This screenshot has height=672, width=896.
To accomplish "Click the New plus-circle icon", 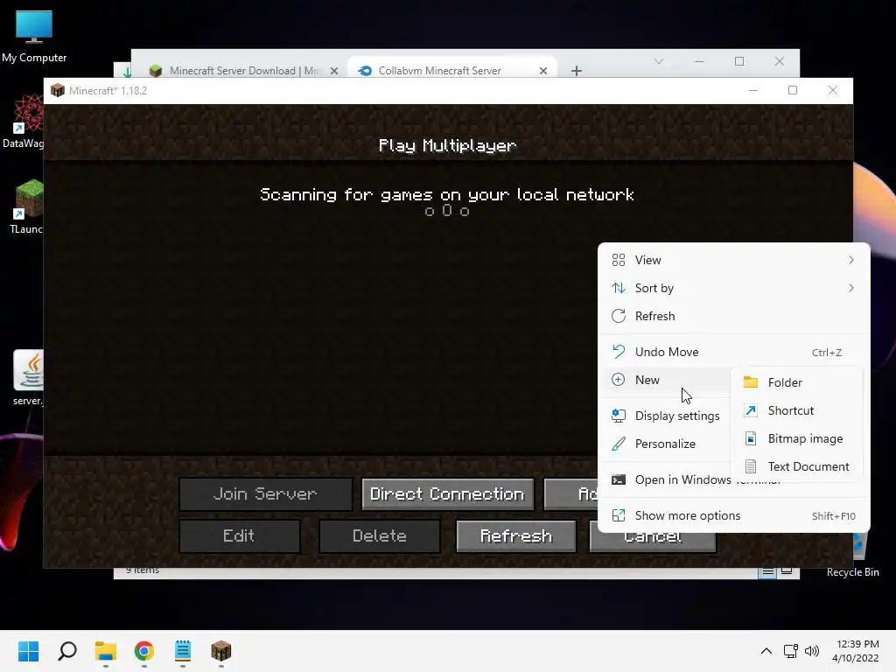I will pos(619,380).
